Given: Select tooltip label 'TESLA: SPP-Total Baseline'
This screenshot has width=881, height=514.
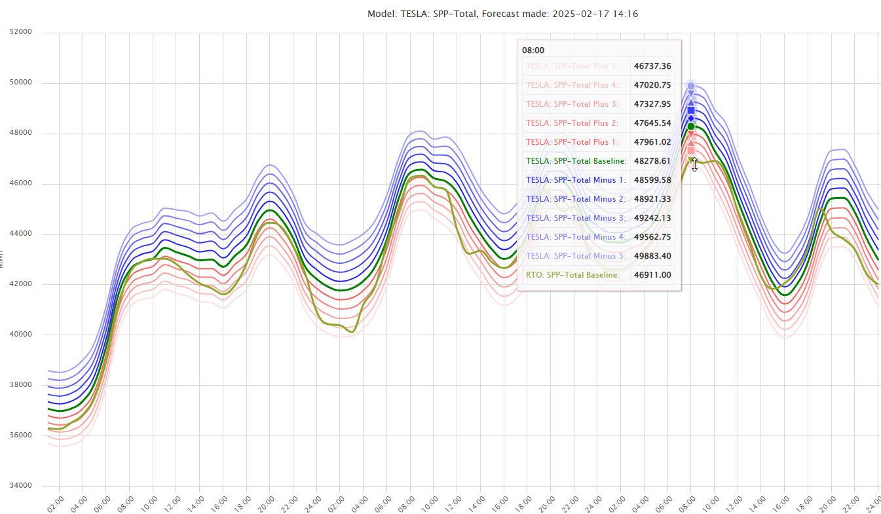Looking at the screenshot, I should [576, 161].
